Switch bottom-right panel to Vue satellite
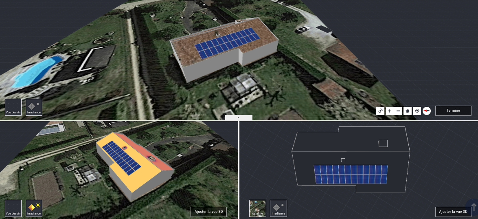The height and width of the screenshot is (219, 478). (258, 208)
